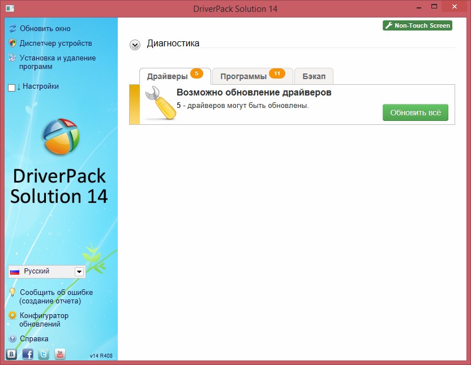Click the gear icon for Конфигуратор обновлений
Viewport: 471px width, 365px height.
[12, 315]
